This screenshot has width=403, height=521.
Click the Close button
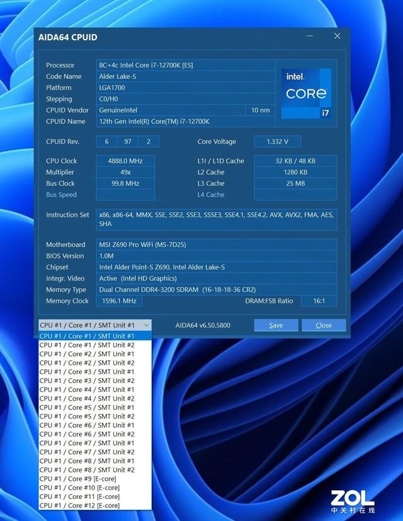point(324,325)
